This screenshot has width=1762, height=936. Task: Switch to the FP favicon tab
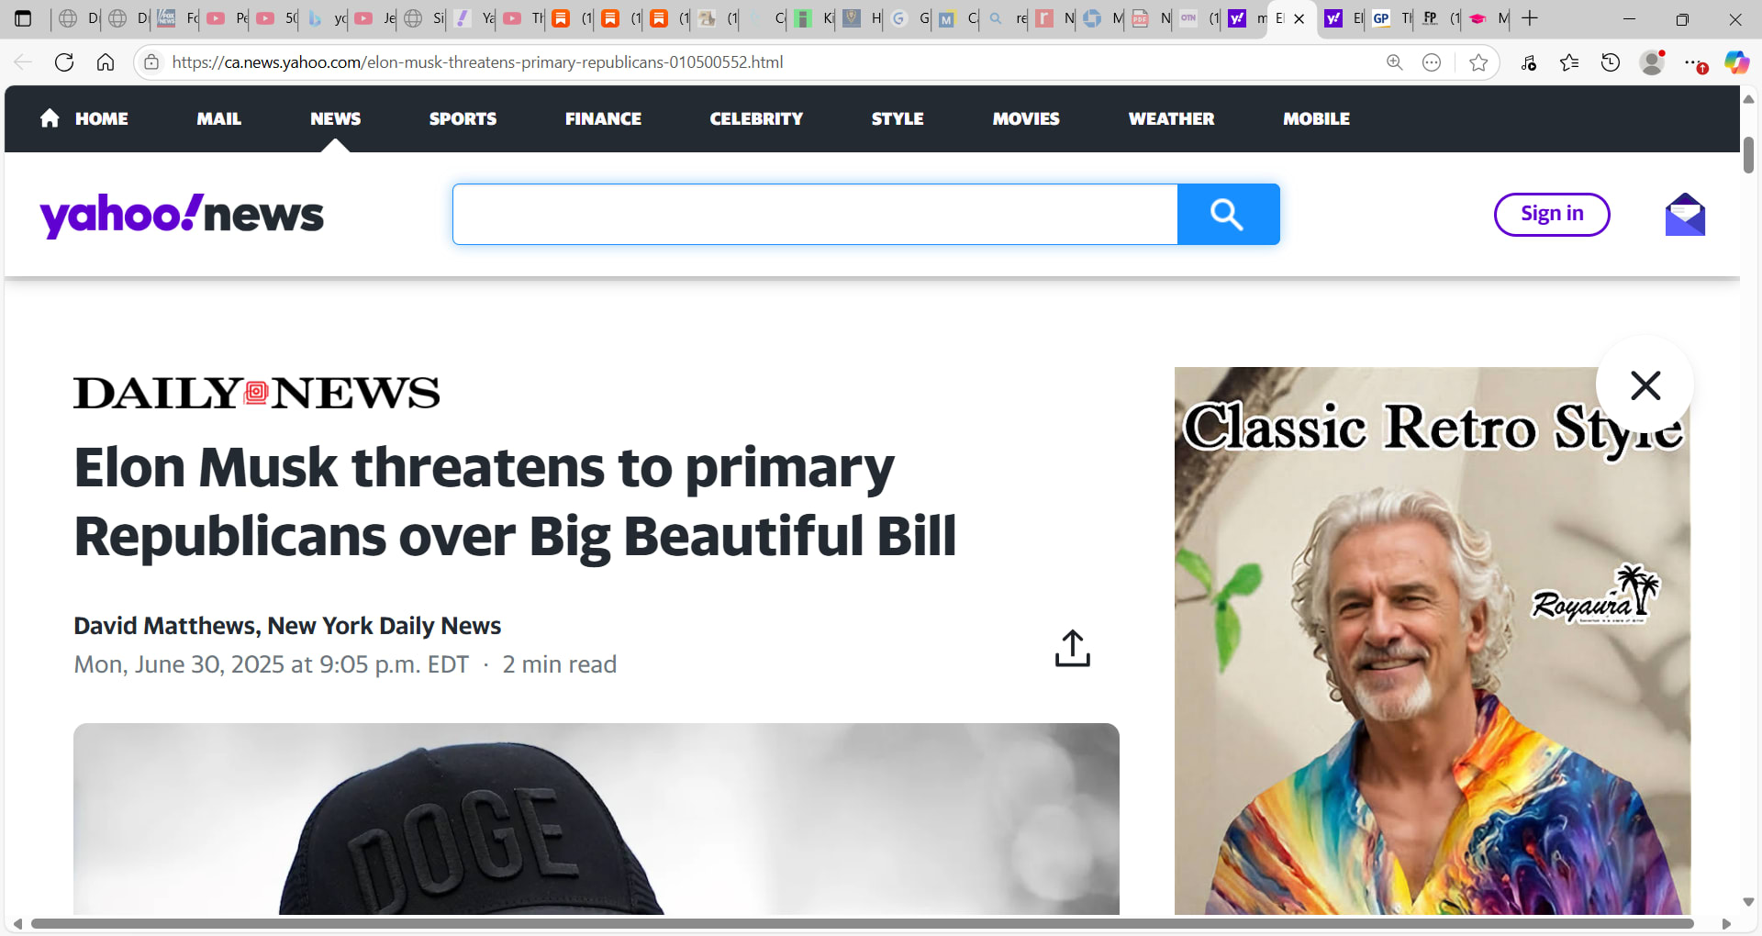[1439, 18]
